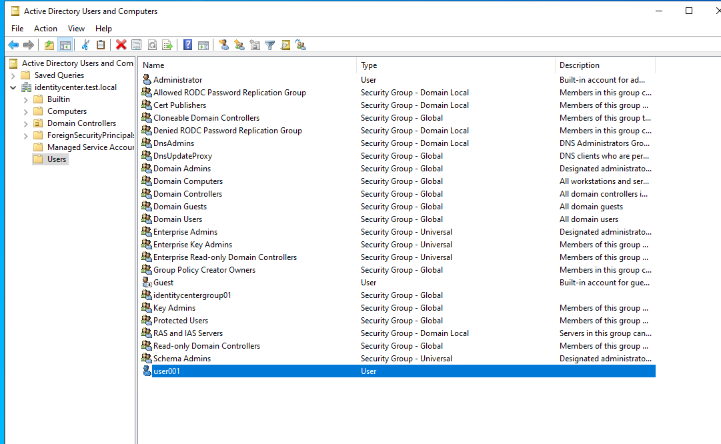
Task: Expand the Computers container
Action: point(26,111)
